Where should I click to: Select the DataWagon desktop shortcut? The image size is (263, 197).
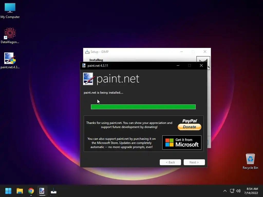pos(10,35)
